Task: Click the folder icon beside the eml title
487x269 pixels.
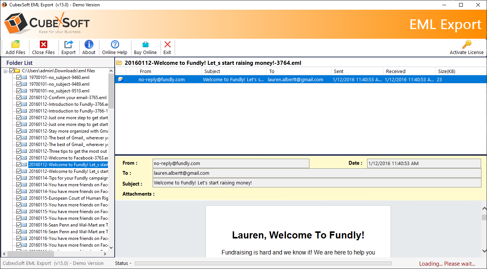Action: (x=119, y=63)
